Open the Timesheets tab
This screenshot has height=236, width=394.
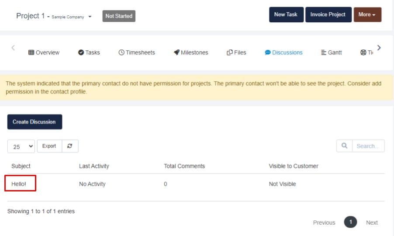[137, 52]
